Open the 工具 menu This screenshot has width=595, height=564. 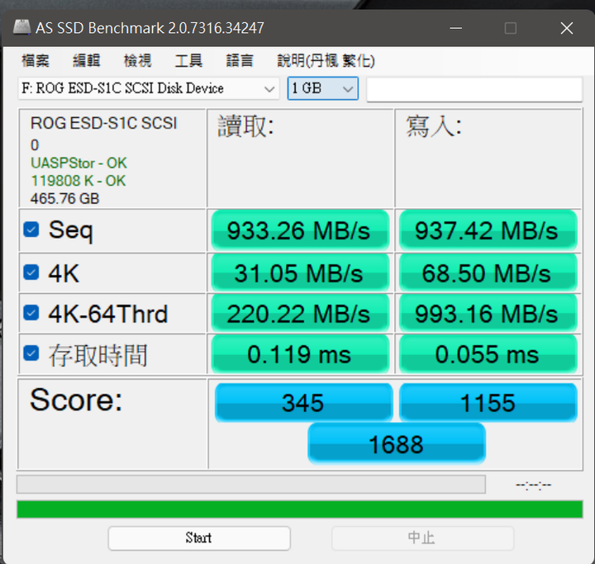(188, 60)
